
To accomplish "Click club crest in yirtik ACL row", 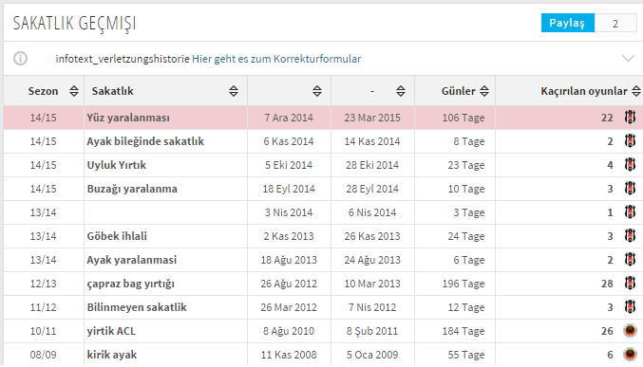I will 631,331.
